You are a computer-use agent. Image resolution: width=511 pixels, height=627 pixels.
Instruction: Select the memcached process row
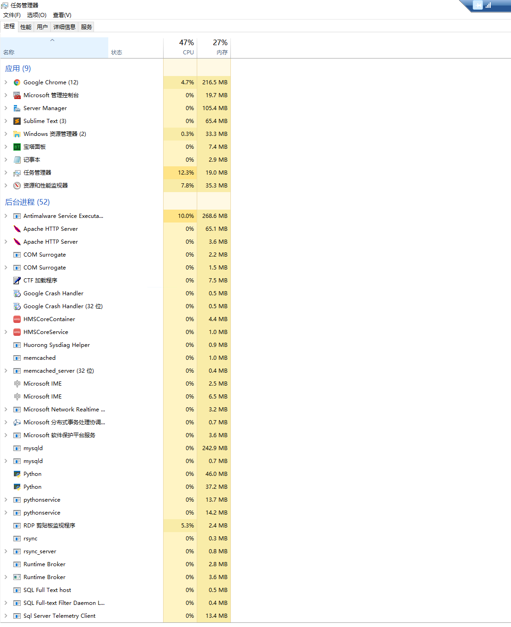click(x=115, y=358)
